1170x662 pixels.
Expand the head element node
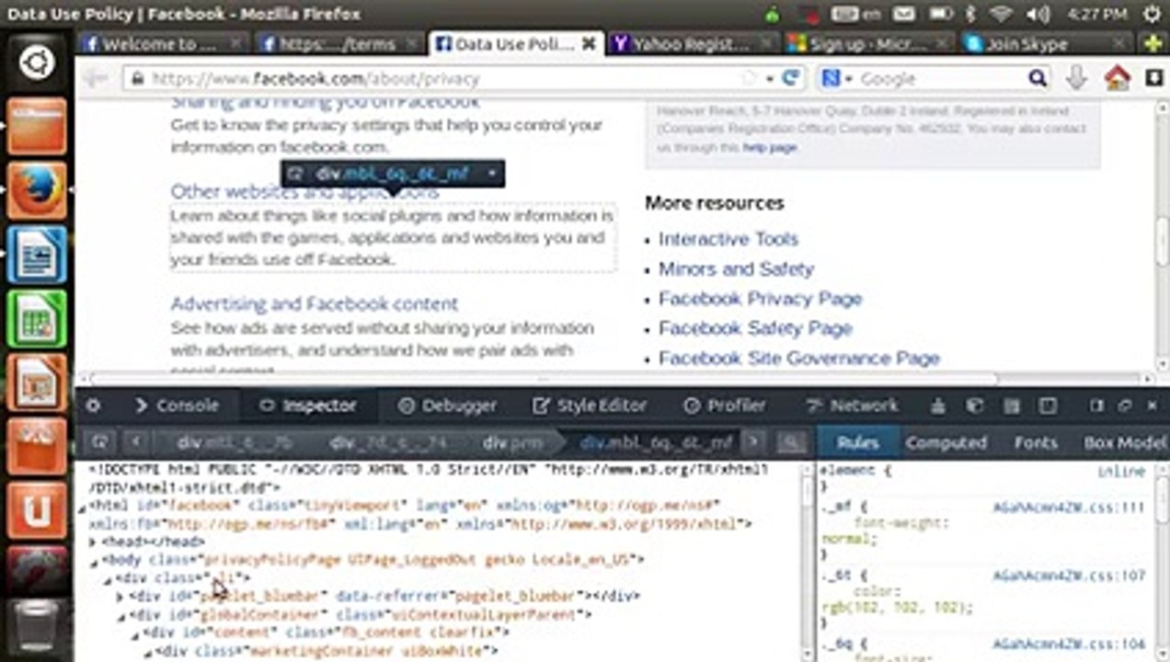click(92, 542)
